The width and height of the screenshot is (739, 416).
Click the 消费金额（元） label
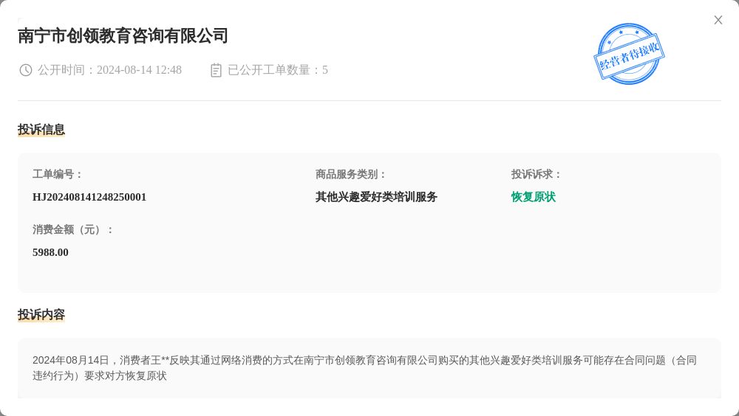click(x=72, y=230)
